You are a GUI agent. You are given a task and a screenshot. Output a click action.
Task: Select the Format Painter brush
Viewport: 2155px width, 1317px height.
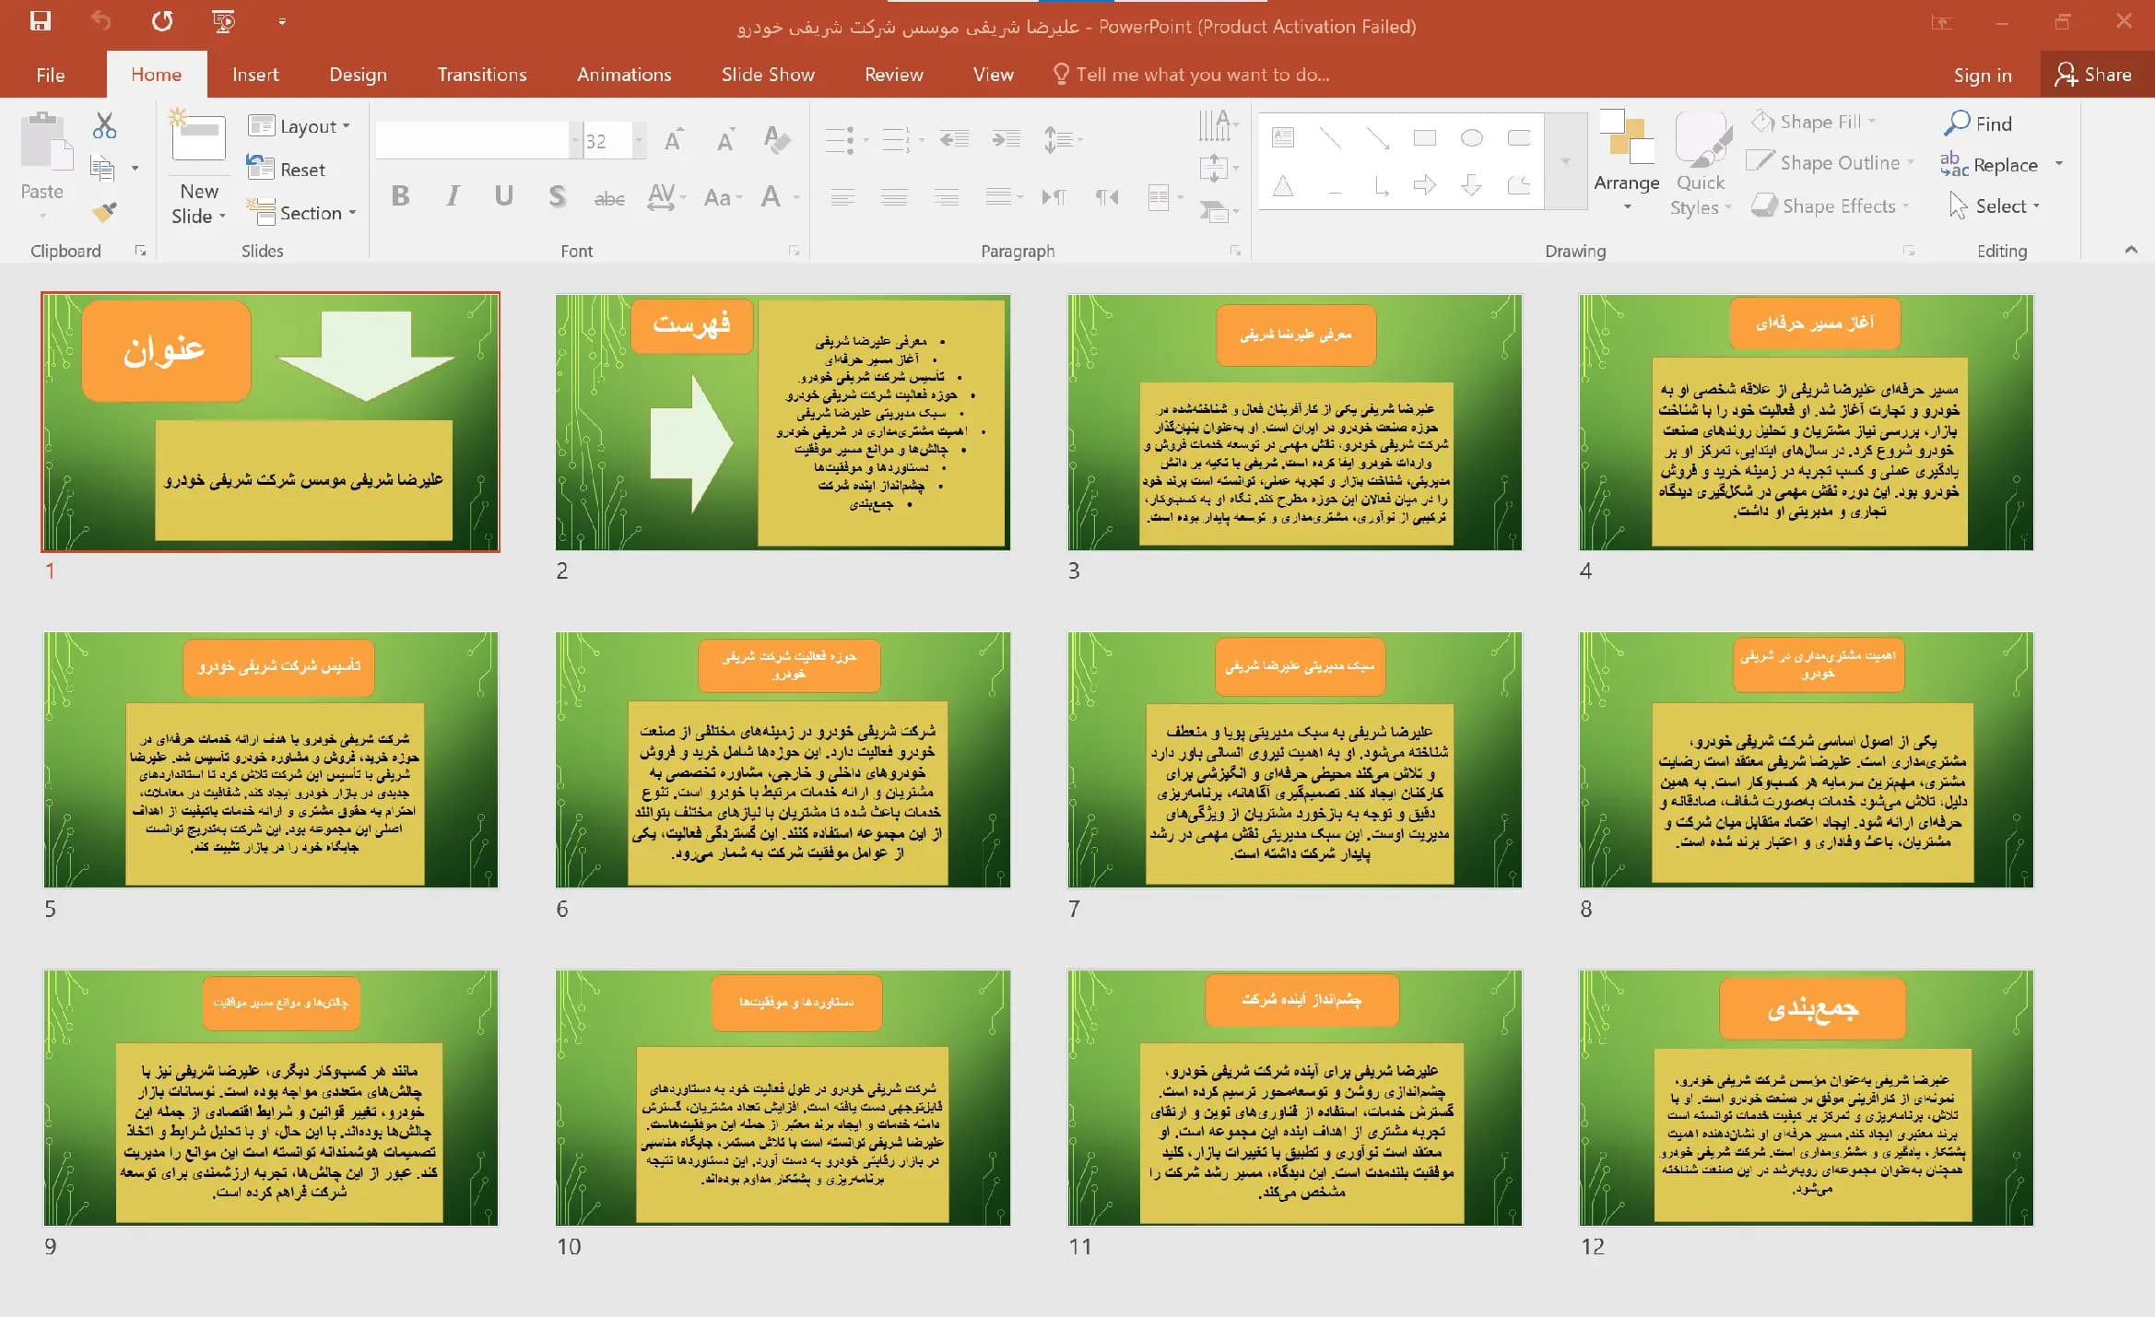point(104,212)
